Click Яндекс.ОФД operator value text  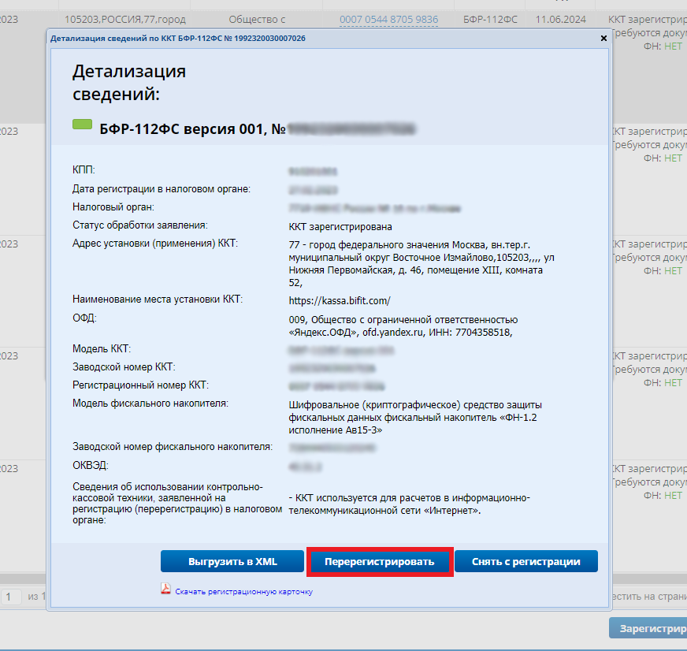click(x=403, y=326)
